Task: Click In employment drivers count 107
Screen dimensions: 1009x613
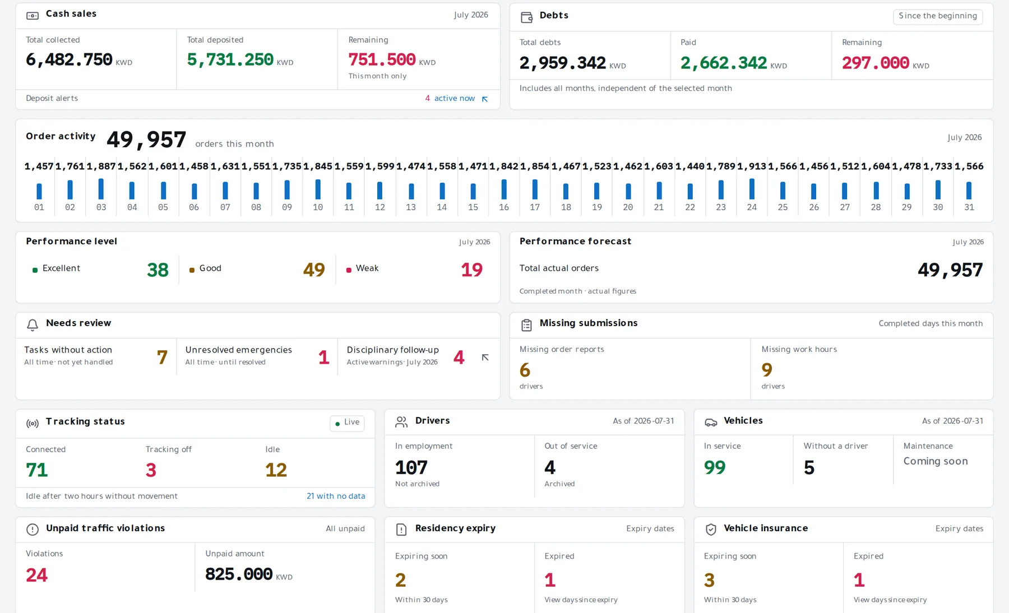Action: 411,468
